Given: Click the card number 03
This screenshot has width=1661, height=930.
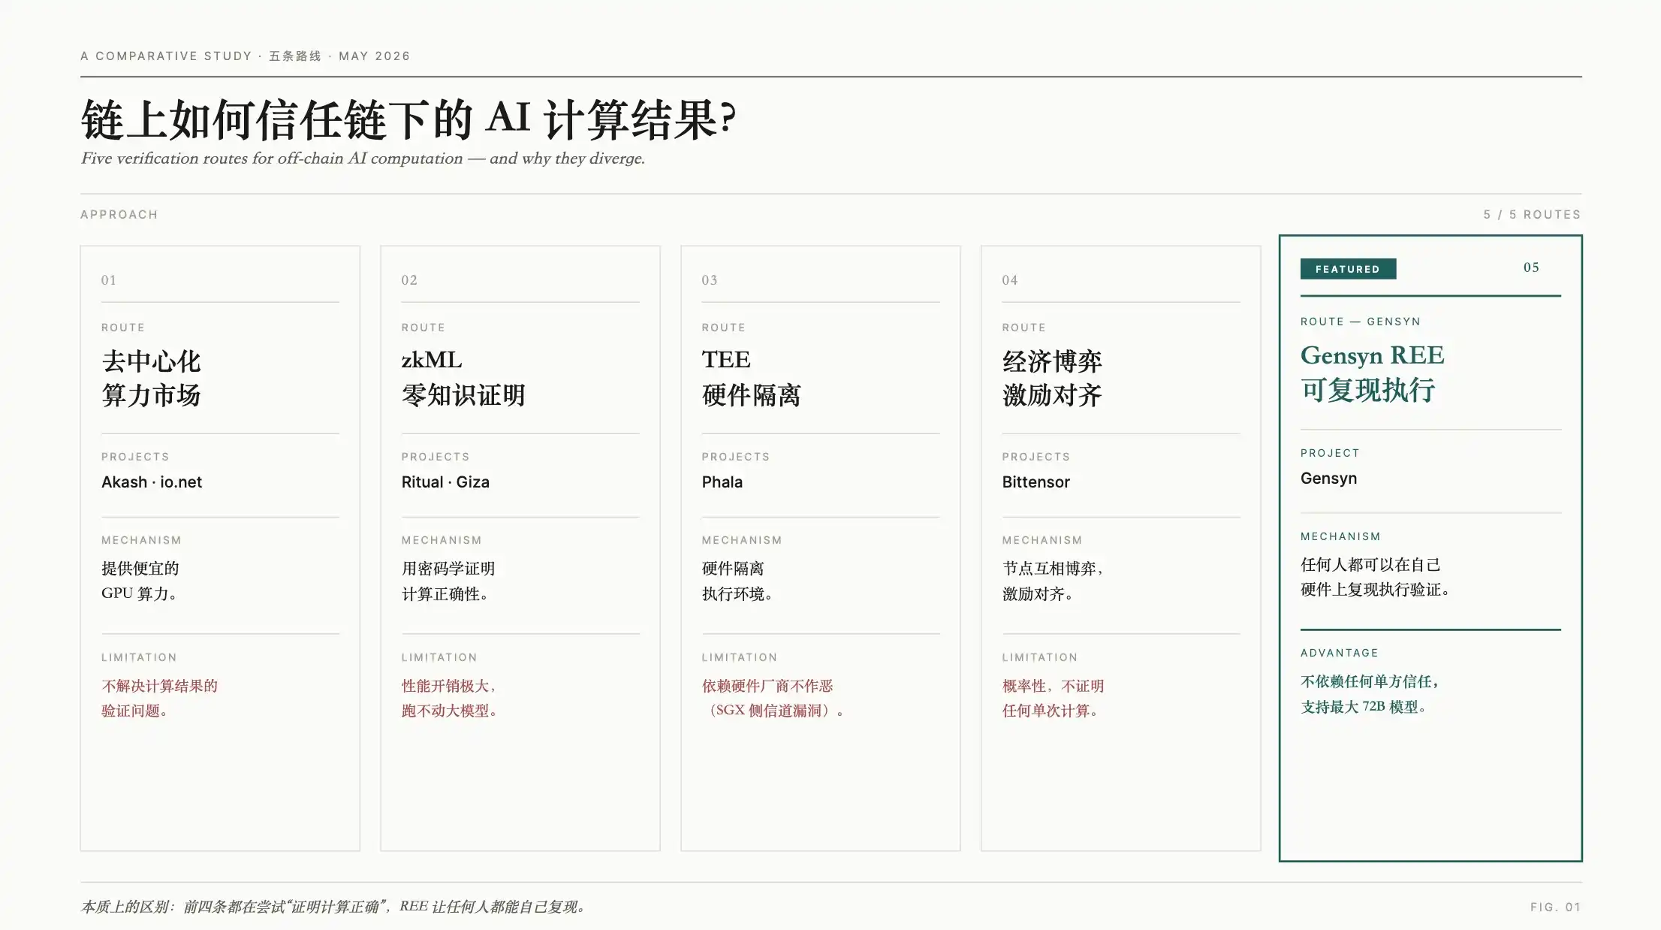Looking at the screenshot, I should point(710,280).
